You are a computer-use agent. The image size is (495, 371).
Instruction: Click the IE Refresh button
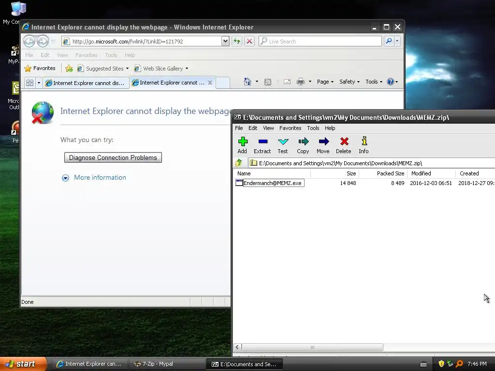237,41
